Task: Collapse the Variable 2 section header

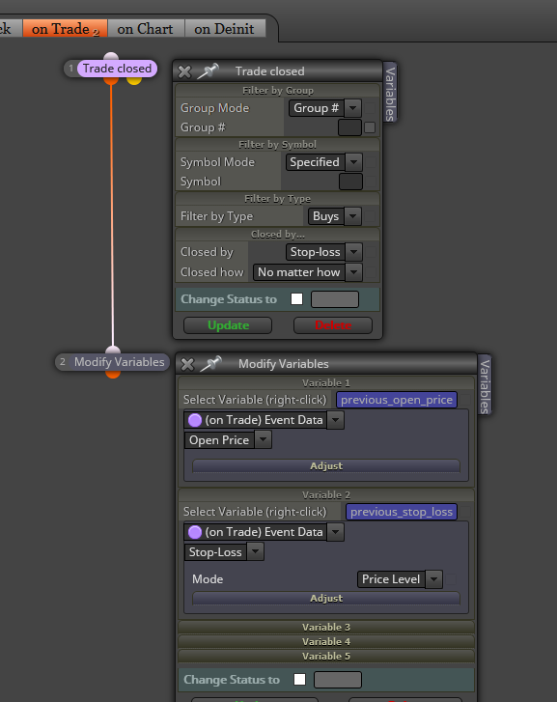Action: tap(326, 494)
